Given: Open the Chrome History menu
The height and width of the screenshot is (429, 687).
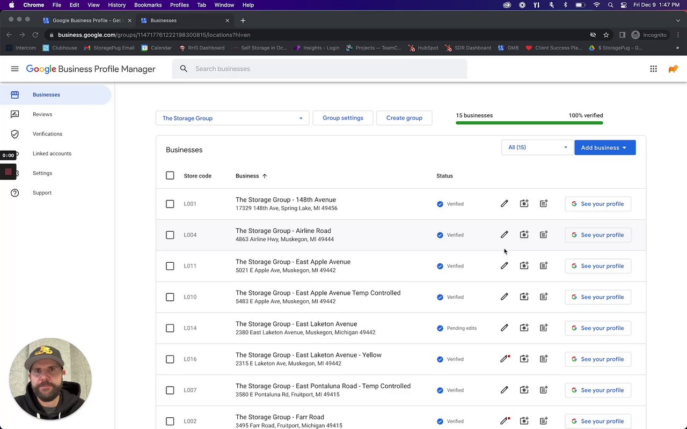Looking at the screenshot, I should coord(116,5).
